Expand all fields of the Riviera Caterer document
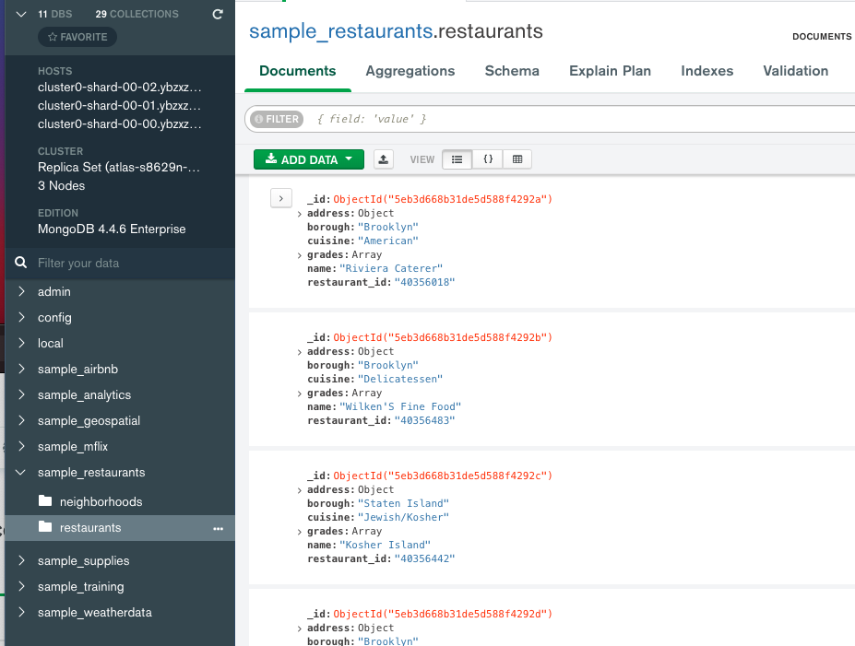This screenshot has width=855, height=646. click(x=281, y=199)
